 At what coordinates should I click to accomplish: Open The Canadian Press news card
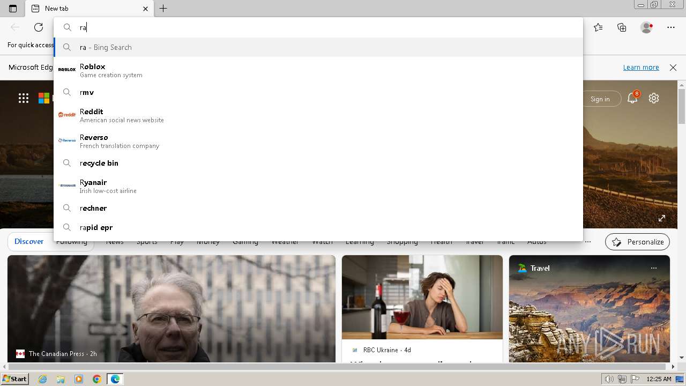pos(171,309)
